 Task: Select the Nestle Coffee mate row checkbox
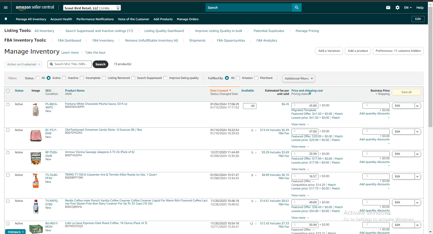(8, 201)
